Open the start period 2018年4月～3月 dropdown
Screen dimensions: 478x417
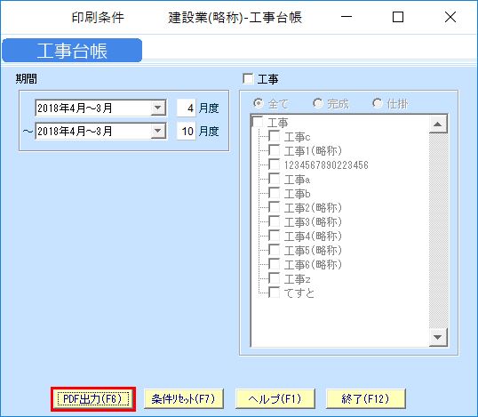click(158, 108)
